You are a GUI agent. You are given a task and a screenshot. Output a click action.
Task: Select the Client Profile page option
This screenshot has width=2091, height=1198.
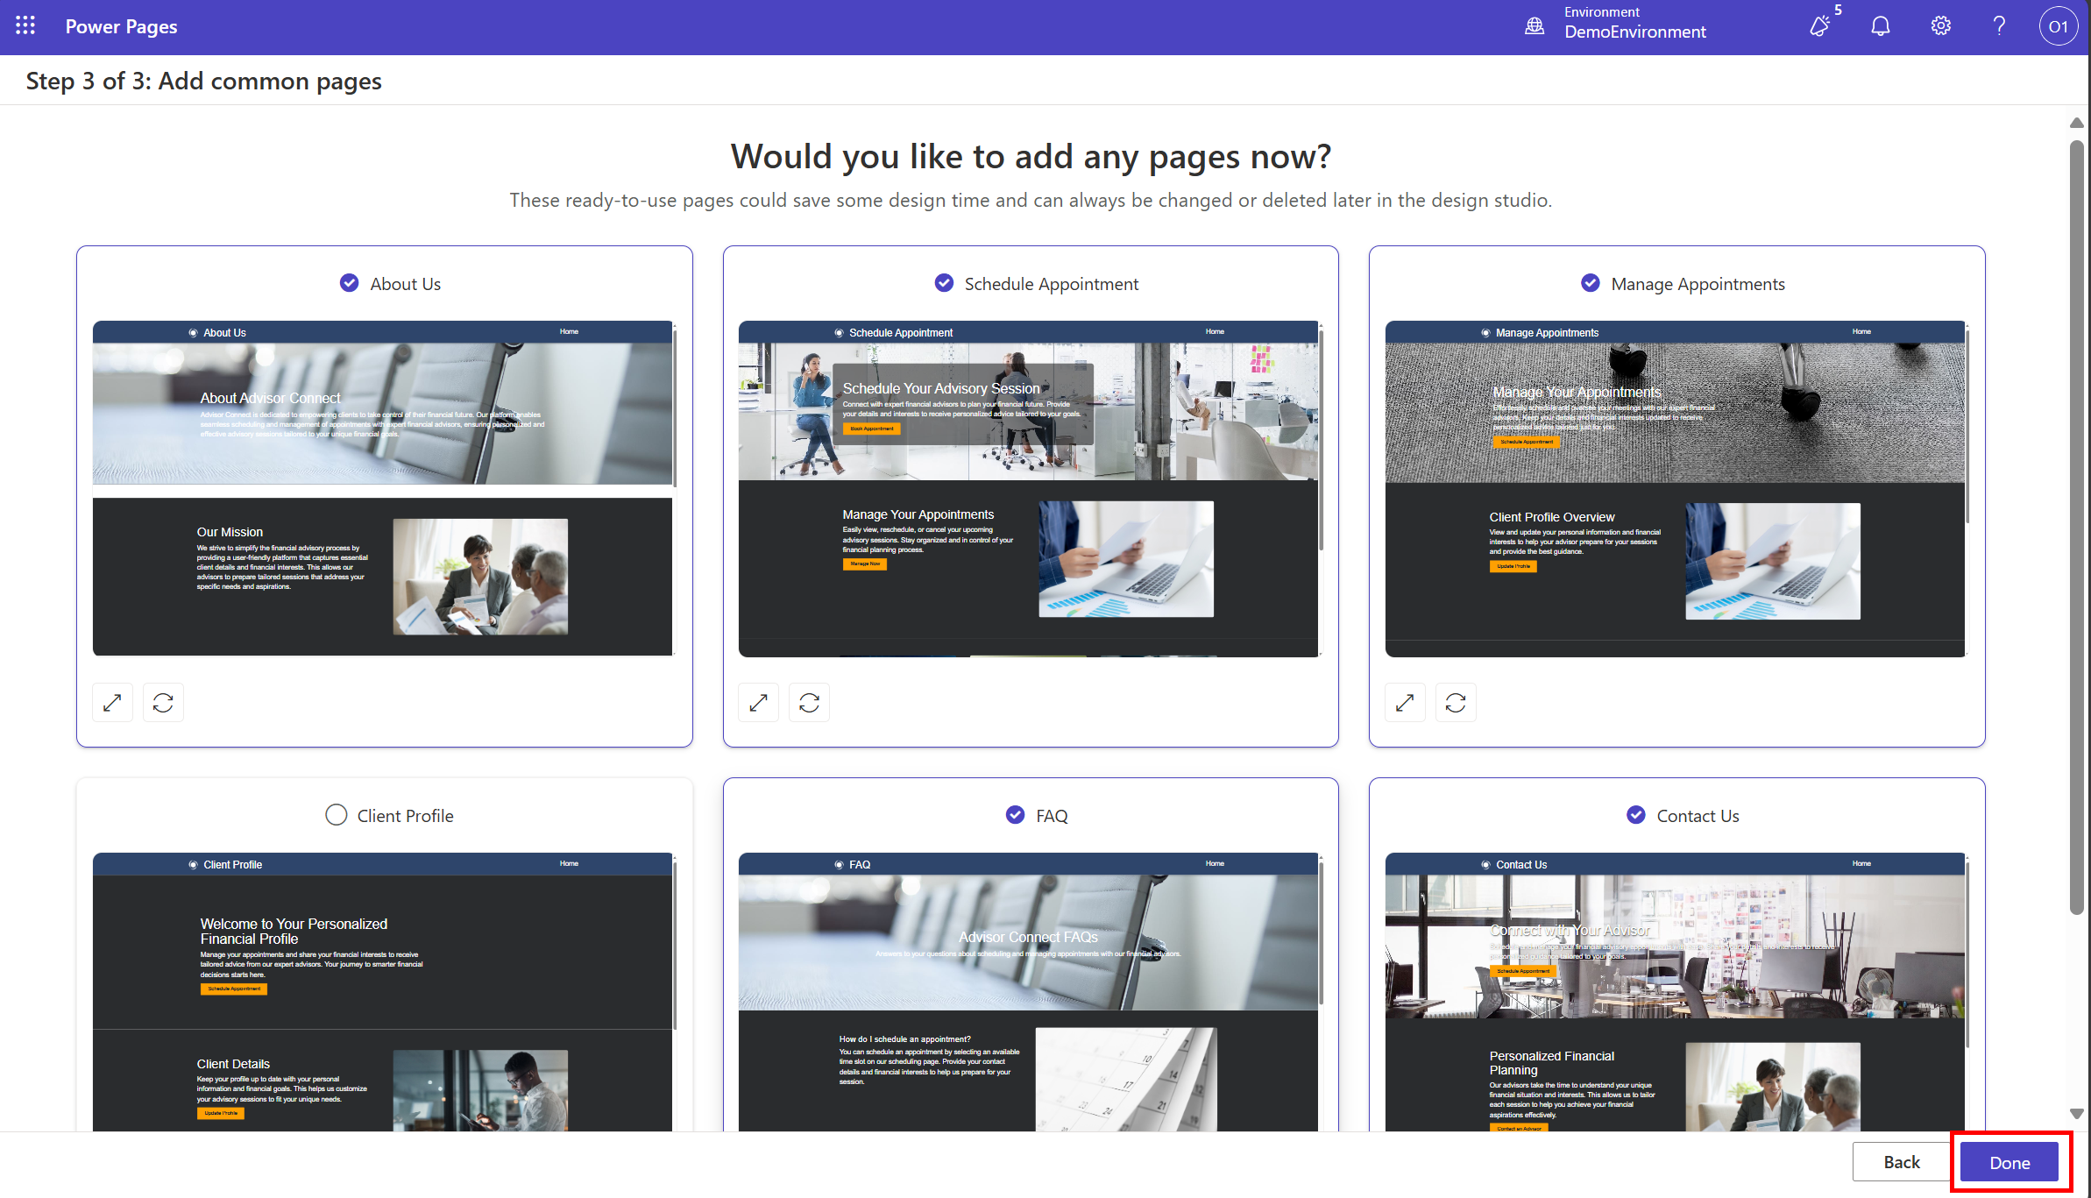336,814
